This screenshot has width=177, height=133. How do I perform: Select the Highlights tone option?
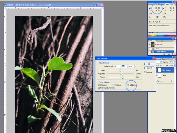tap(128, 85)
